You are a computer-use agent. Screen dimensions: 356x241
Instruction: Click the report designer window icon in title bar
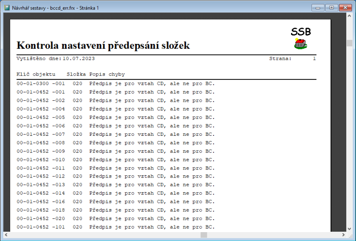(x=7, y=8)
